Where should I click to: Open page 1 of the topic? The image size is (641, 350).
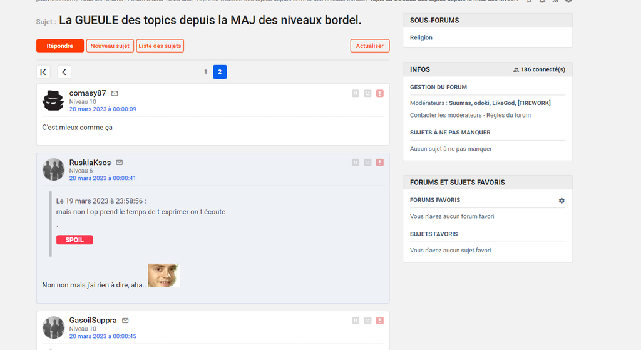pos(205,72)
